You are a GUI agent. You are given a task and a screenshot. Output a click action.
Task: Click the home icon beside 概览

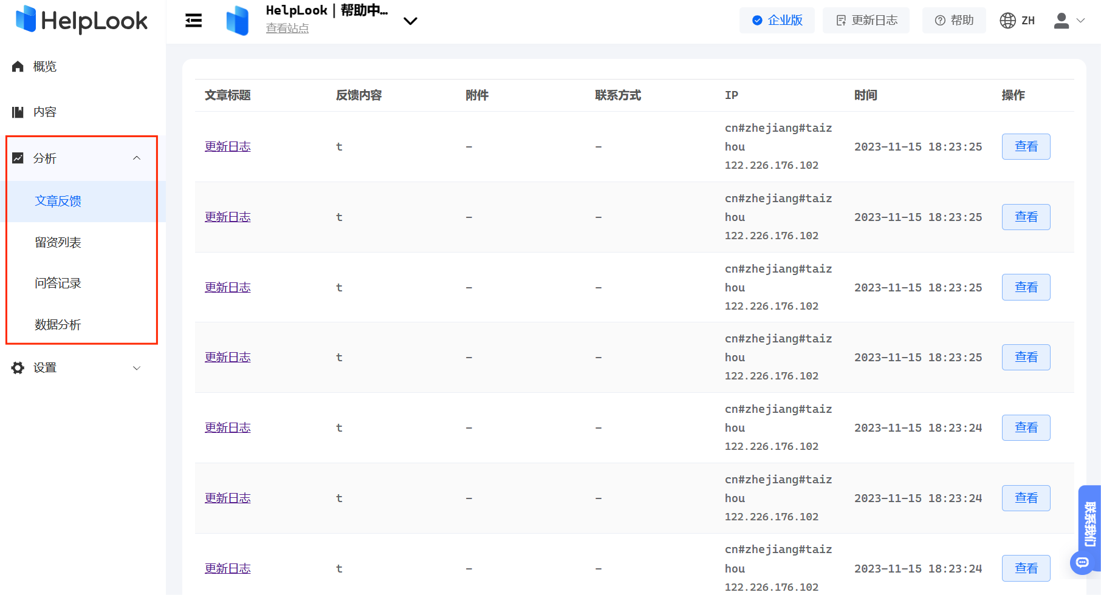pos(18,67)
